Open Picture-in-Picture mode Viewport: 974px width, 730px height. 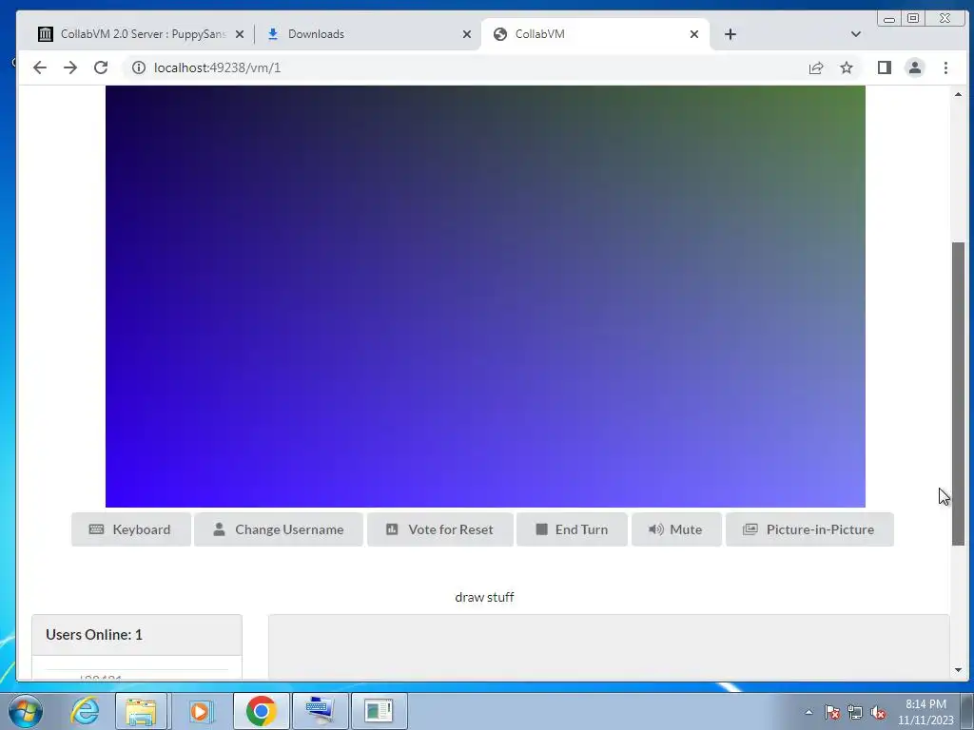[809, 529]
